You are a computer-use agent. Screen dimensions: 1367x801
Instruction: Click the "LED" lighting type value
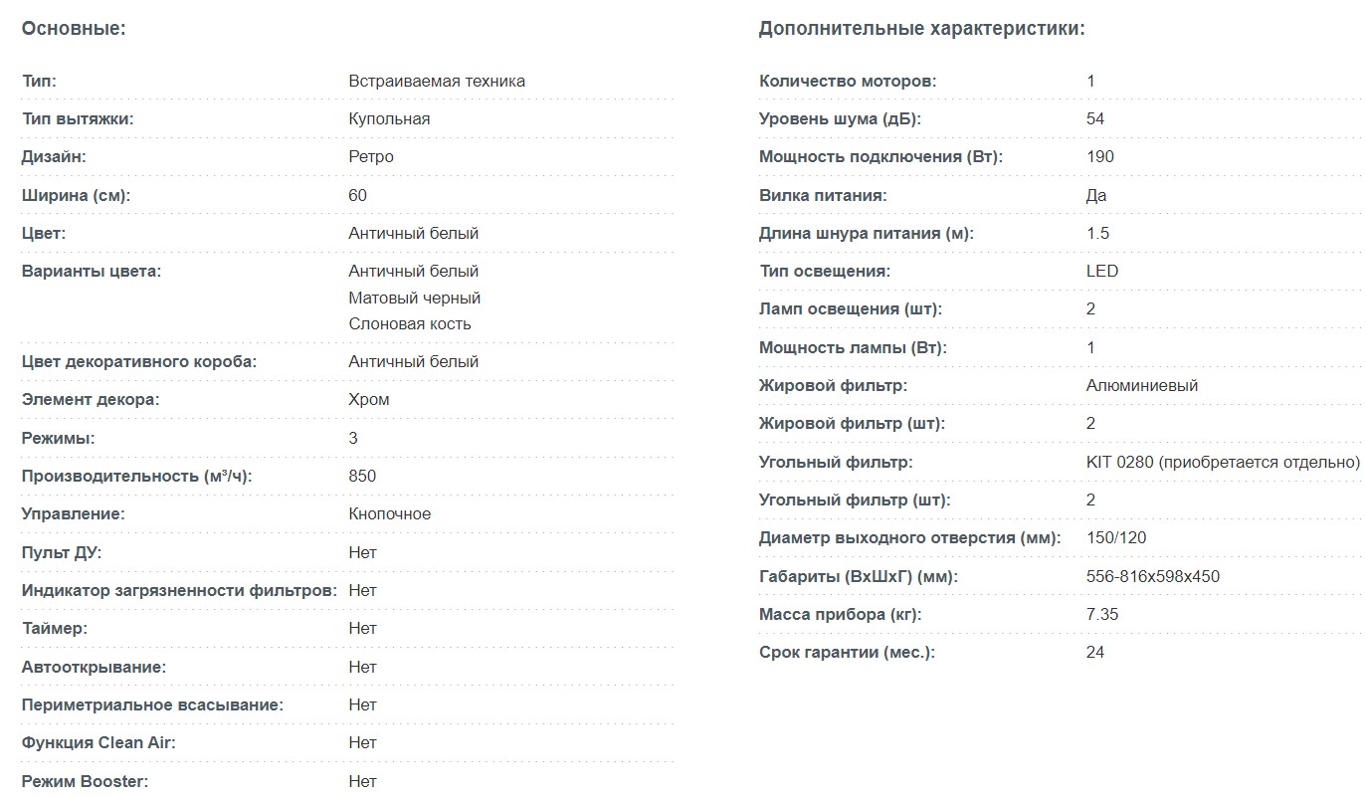click(x=1102, y=271)
